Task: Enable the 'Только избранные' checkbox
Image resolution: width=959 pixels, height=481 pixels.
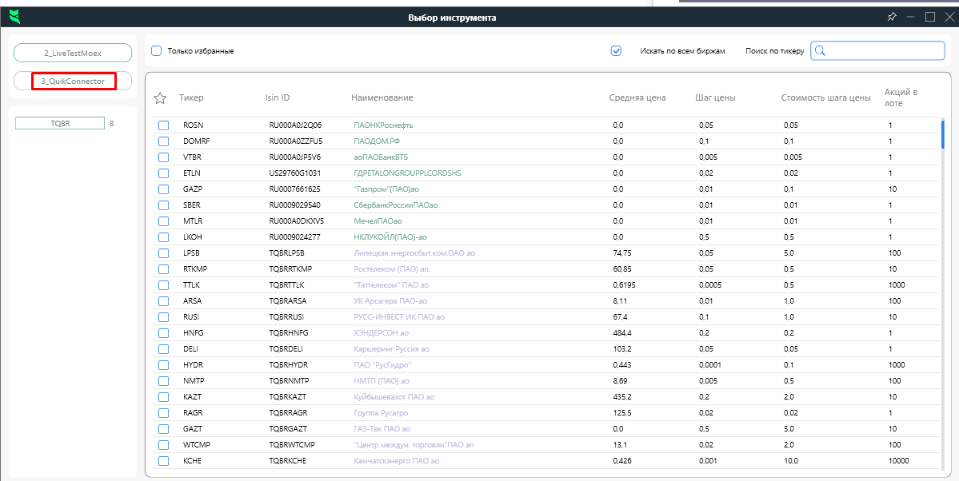Action: click(x=157, y=51)
